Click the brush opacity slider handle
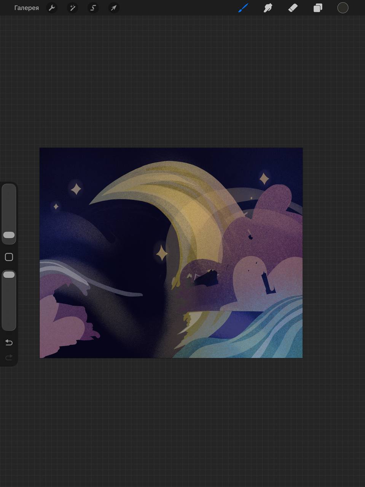This screenshot has height=487, width=365. 9,275
